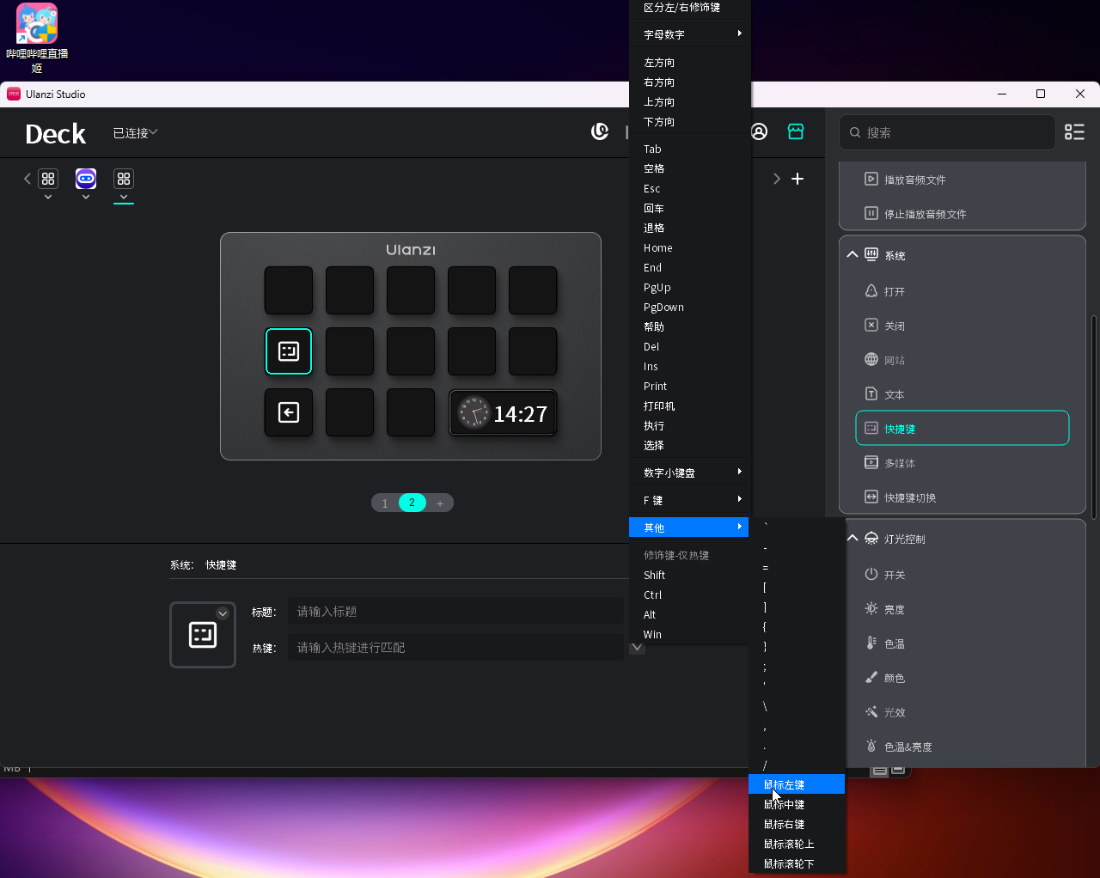
Task: Open the store marketplace icon
Action: (796, 131)
